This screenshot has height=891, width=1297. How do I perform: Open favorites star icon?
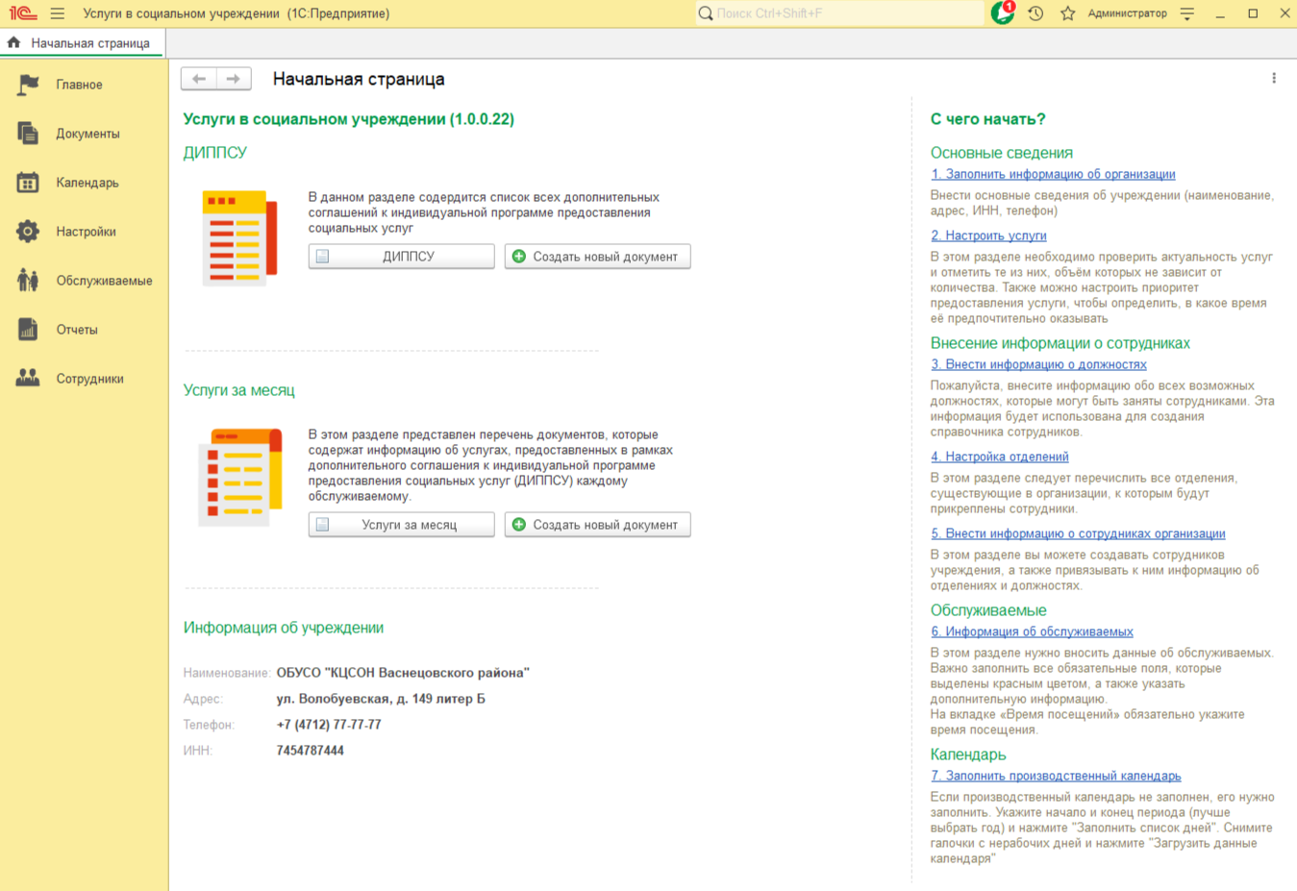[x=1067, y=13]
